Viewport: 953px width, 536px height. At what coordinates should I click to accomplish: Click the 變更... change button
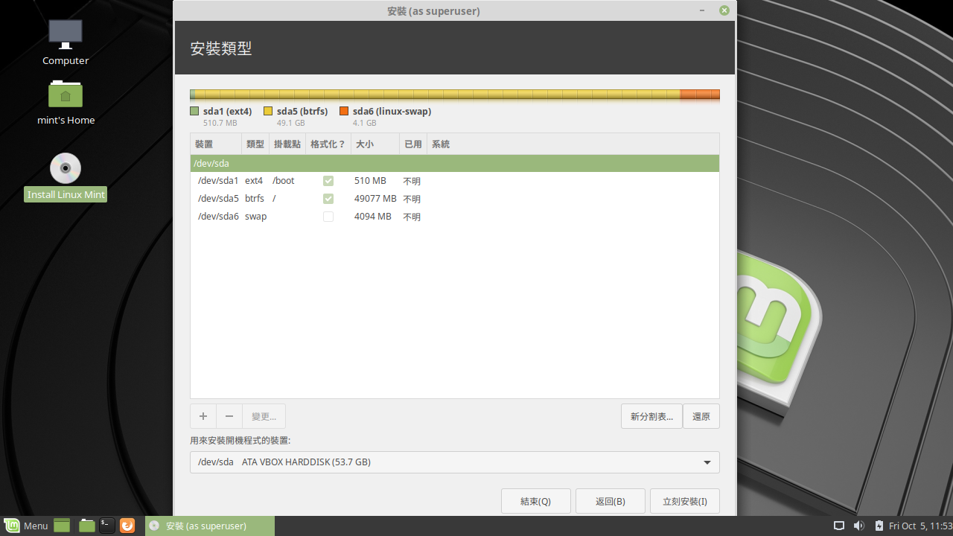coord(264,416)
